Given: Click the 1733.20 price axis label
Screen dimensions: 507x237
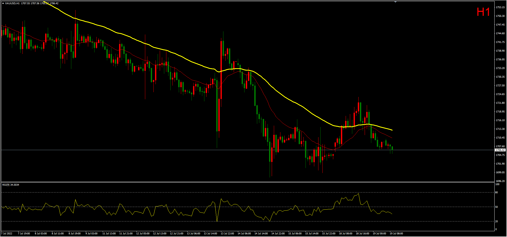Looking at the screenshot, I should [x=500, y=68].
